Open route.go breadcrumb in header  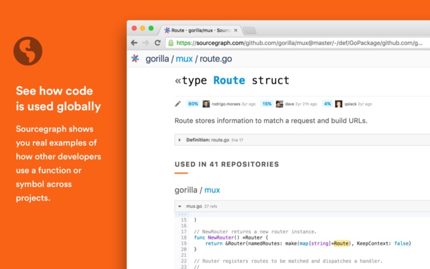(216, 59)
